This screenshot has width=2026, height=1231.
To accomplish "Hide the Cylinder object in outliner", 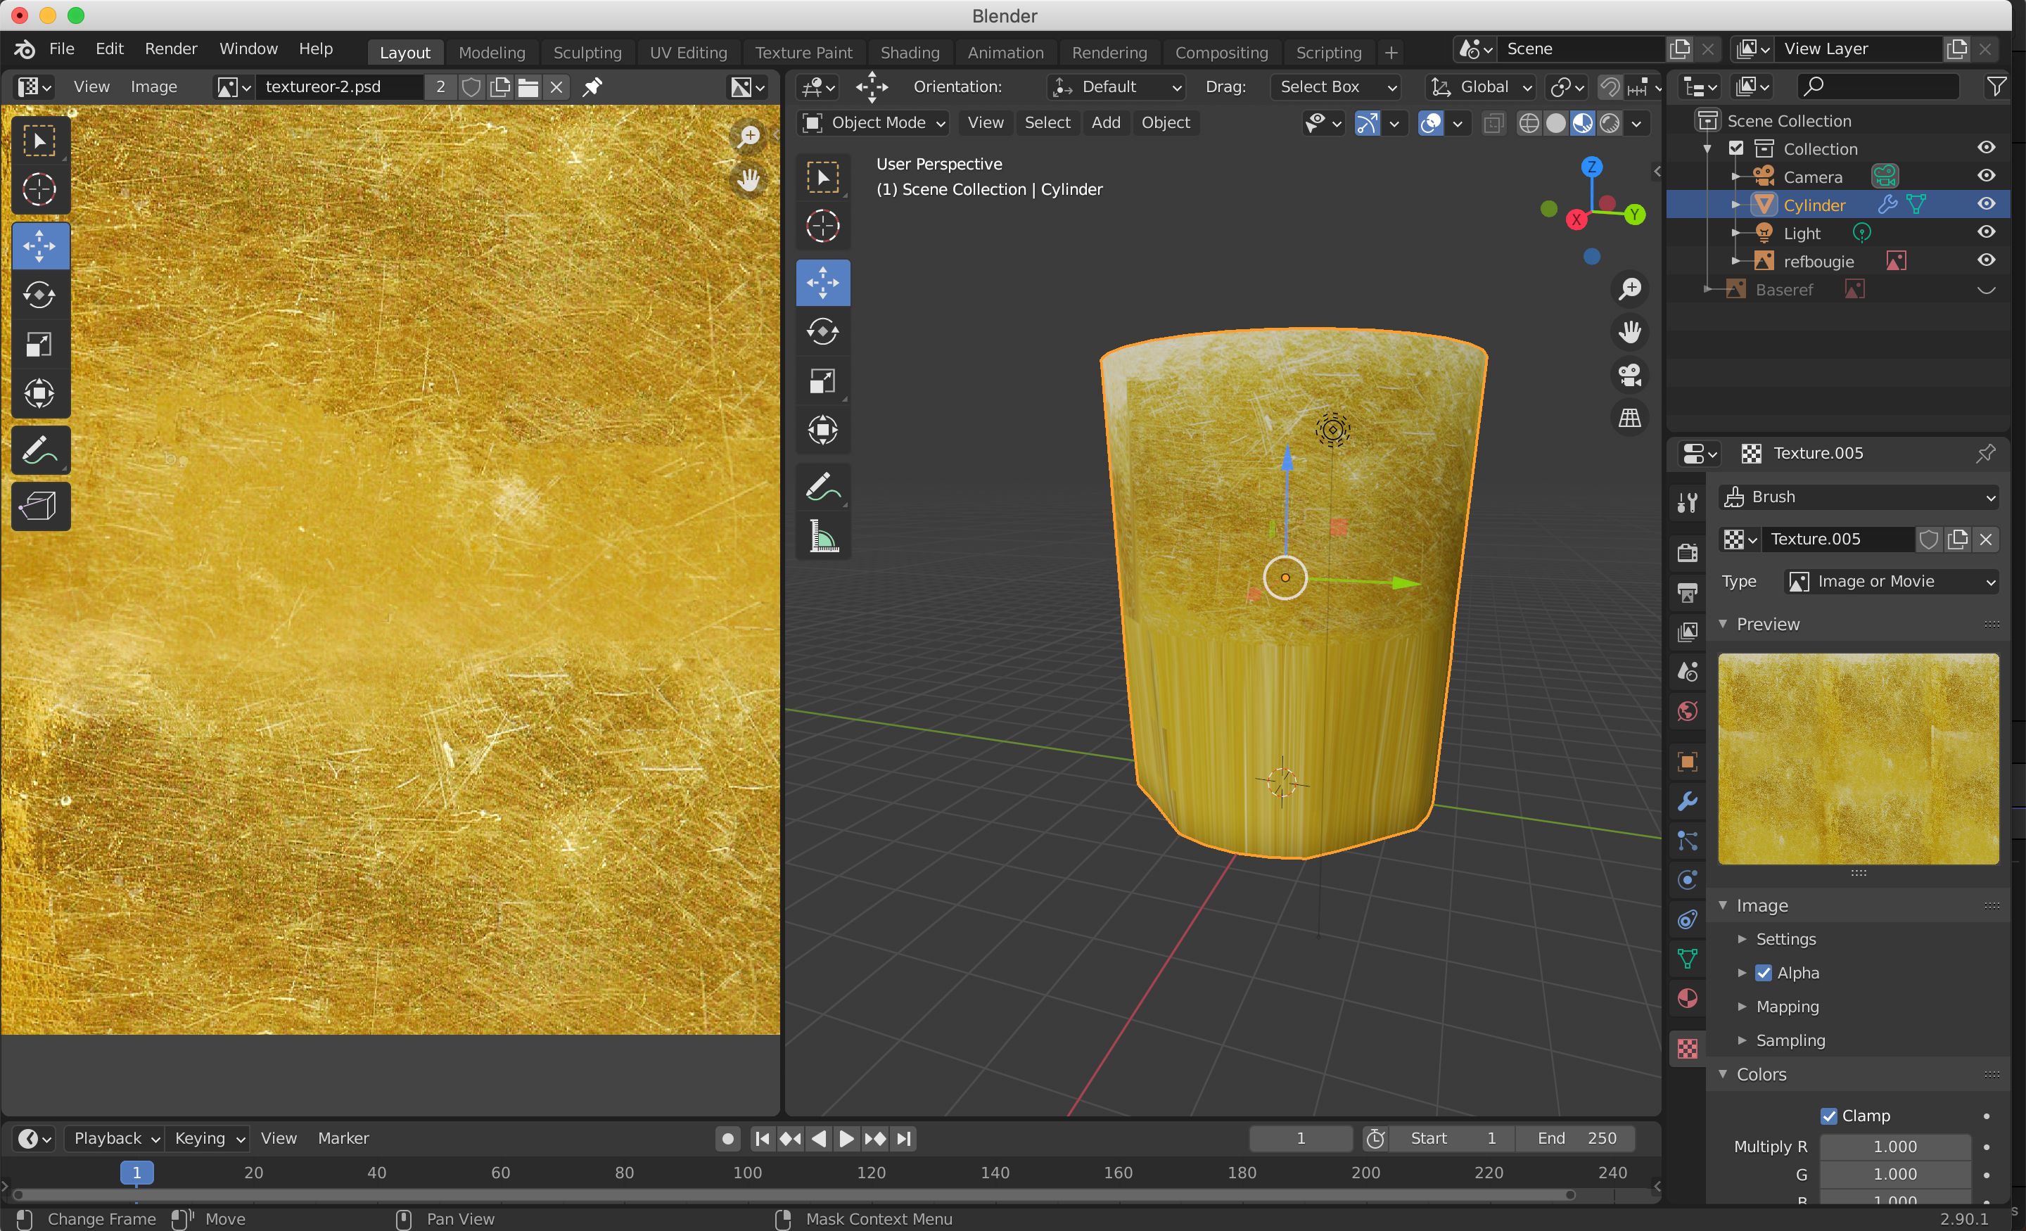I will (1986, 204).
